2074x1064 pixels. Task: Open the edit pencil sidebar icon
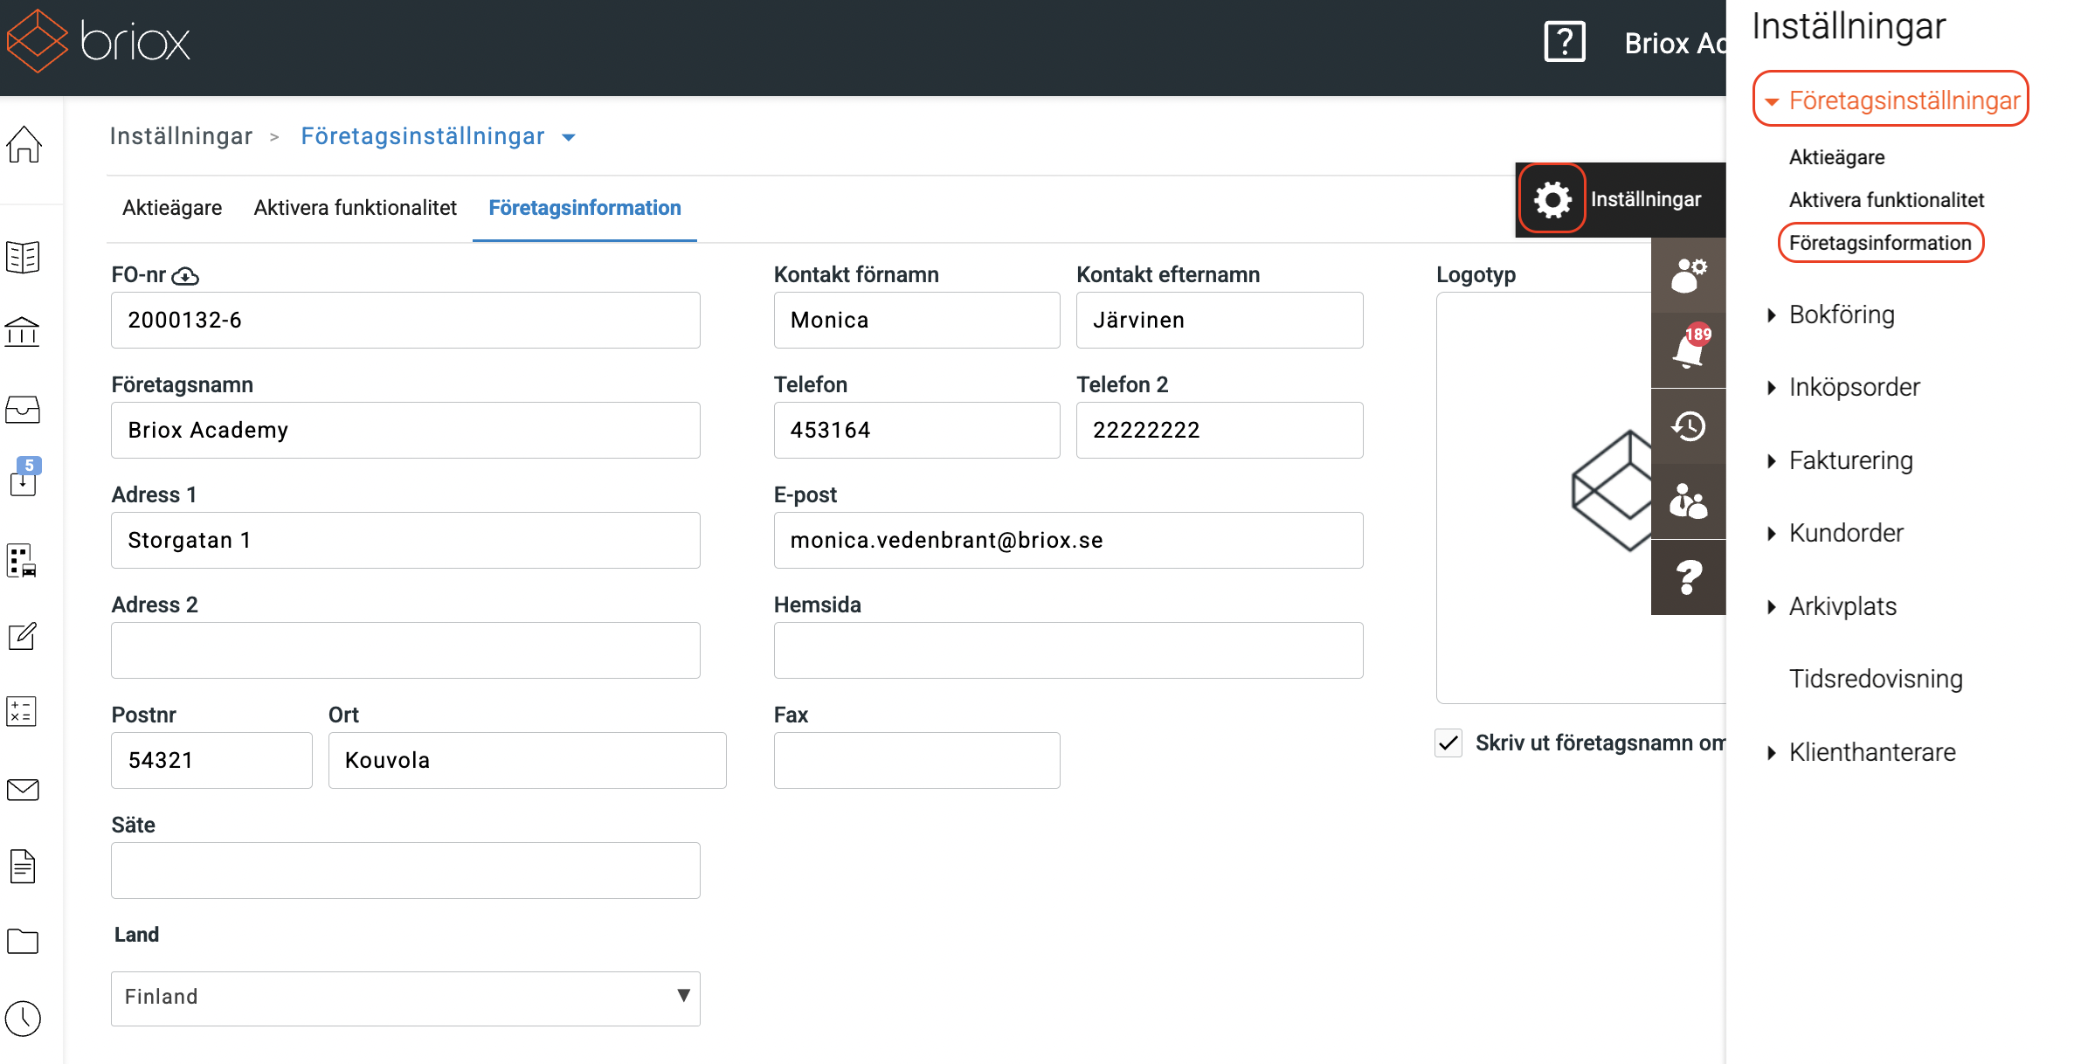click(x=23, y=636)
